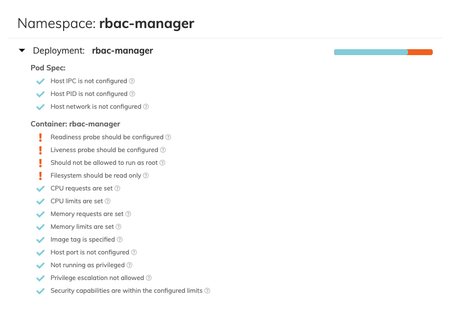This screenshot has width=451, height=313.
Task: Click checkmark beside CPU requests are set
Action: 40,188
